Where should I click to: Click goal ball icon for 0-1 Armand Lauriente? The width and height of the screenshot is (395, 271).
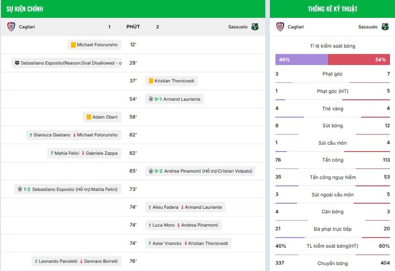(151, 99)
